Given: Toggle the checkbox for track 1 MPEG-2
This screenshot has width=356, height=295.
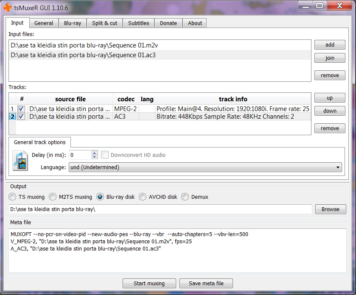Looking at the screenshot, I should [21, 109].
